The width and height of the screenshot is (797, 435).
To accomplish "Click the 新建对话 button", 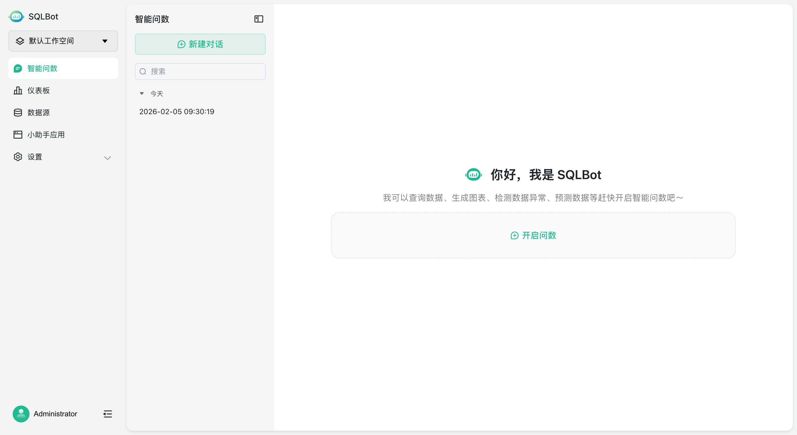I will (200, 44).
